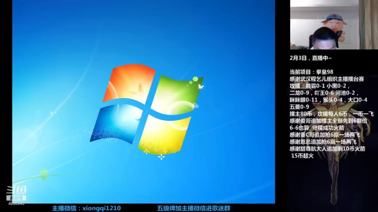
Task: Click the WeChat ID "xiongqi1210" banner text
Action: pos(86,208)
